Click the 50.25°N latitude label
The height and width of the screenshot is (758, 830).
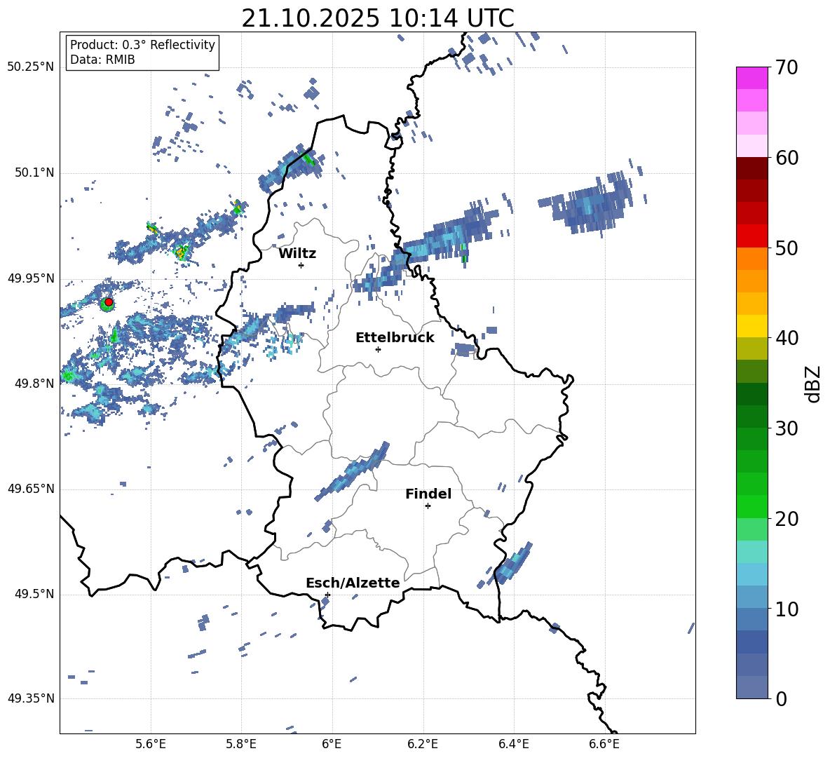pyautogui.click(x=31, y=67)
